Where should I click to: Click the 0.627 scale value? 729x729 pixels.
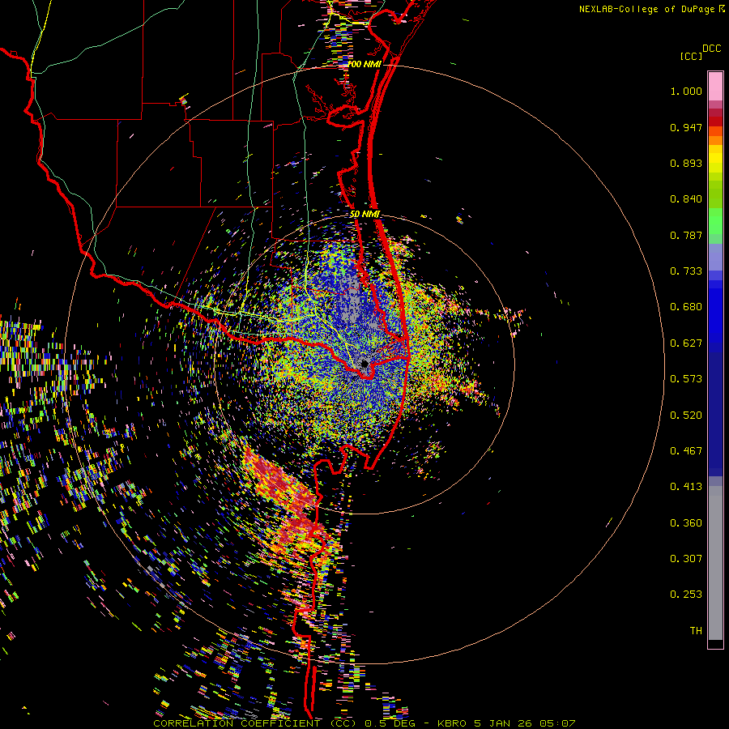pyautogui.click(x=686, y=343)
